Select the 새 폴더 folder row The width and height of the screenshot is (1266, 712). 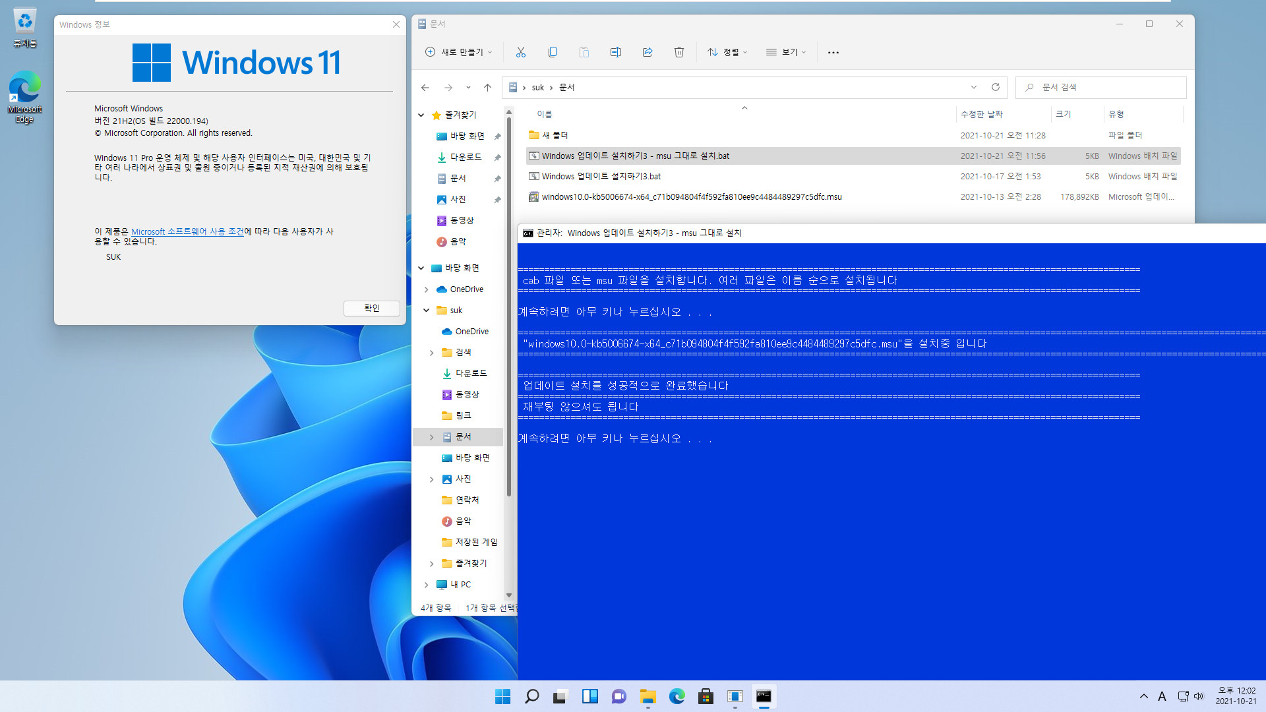853,135
